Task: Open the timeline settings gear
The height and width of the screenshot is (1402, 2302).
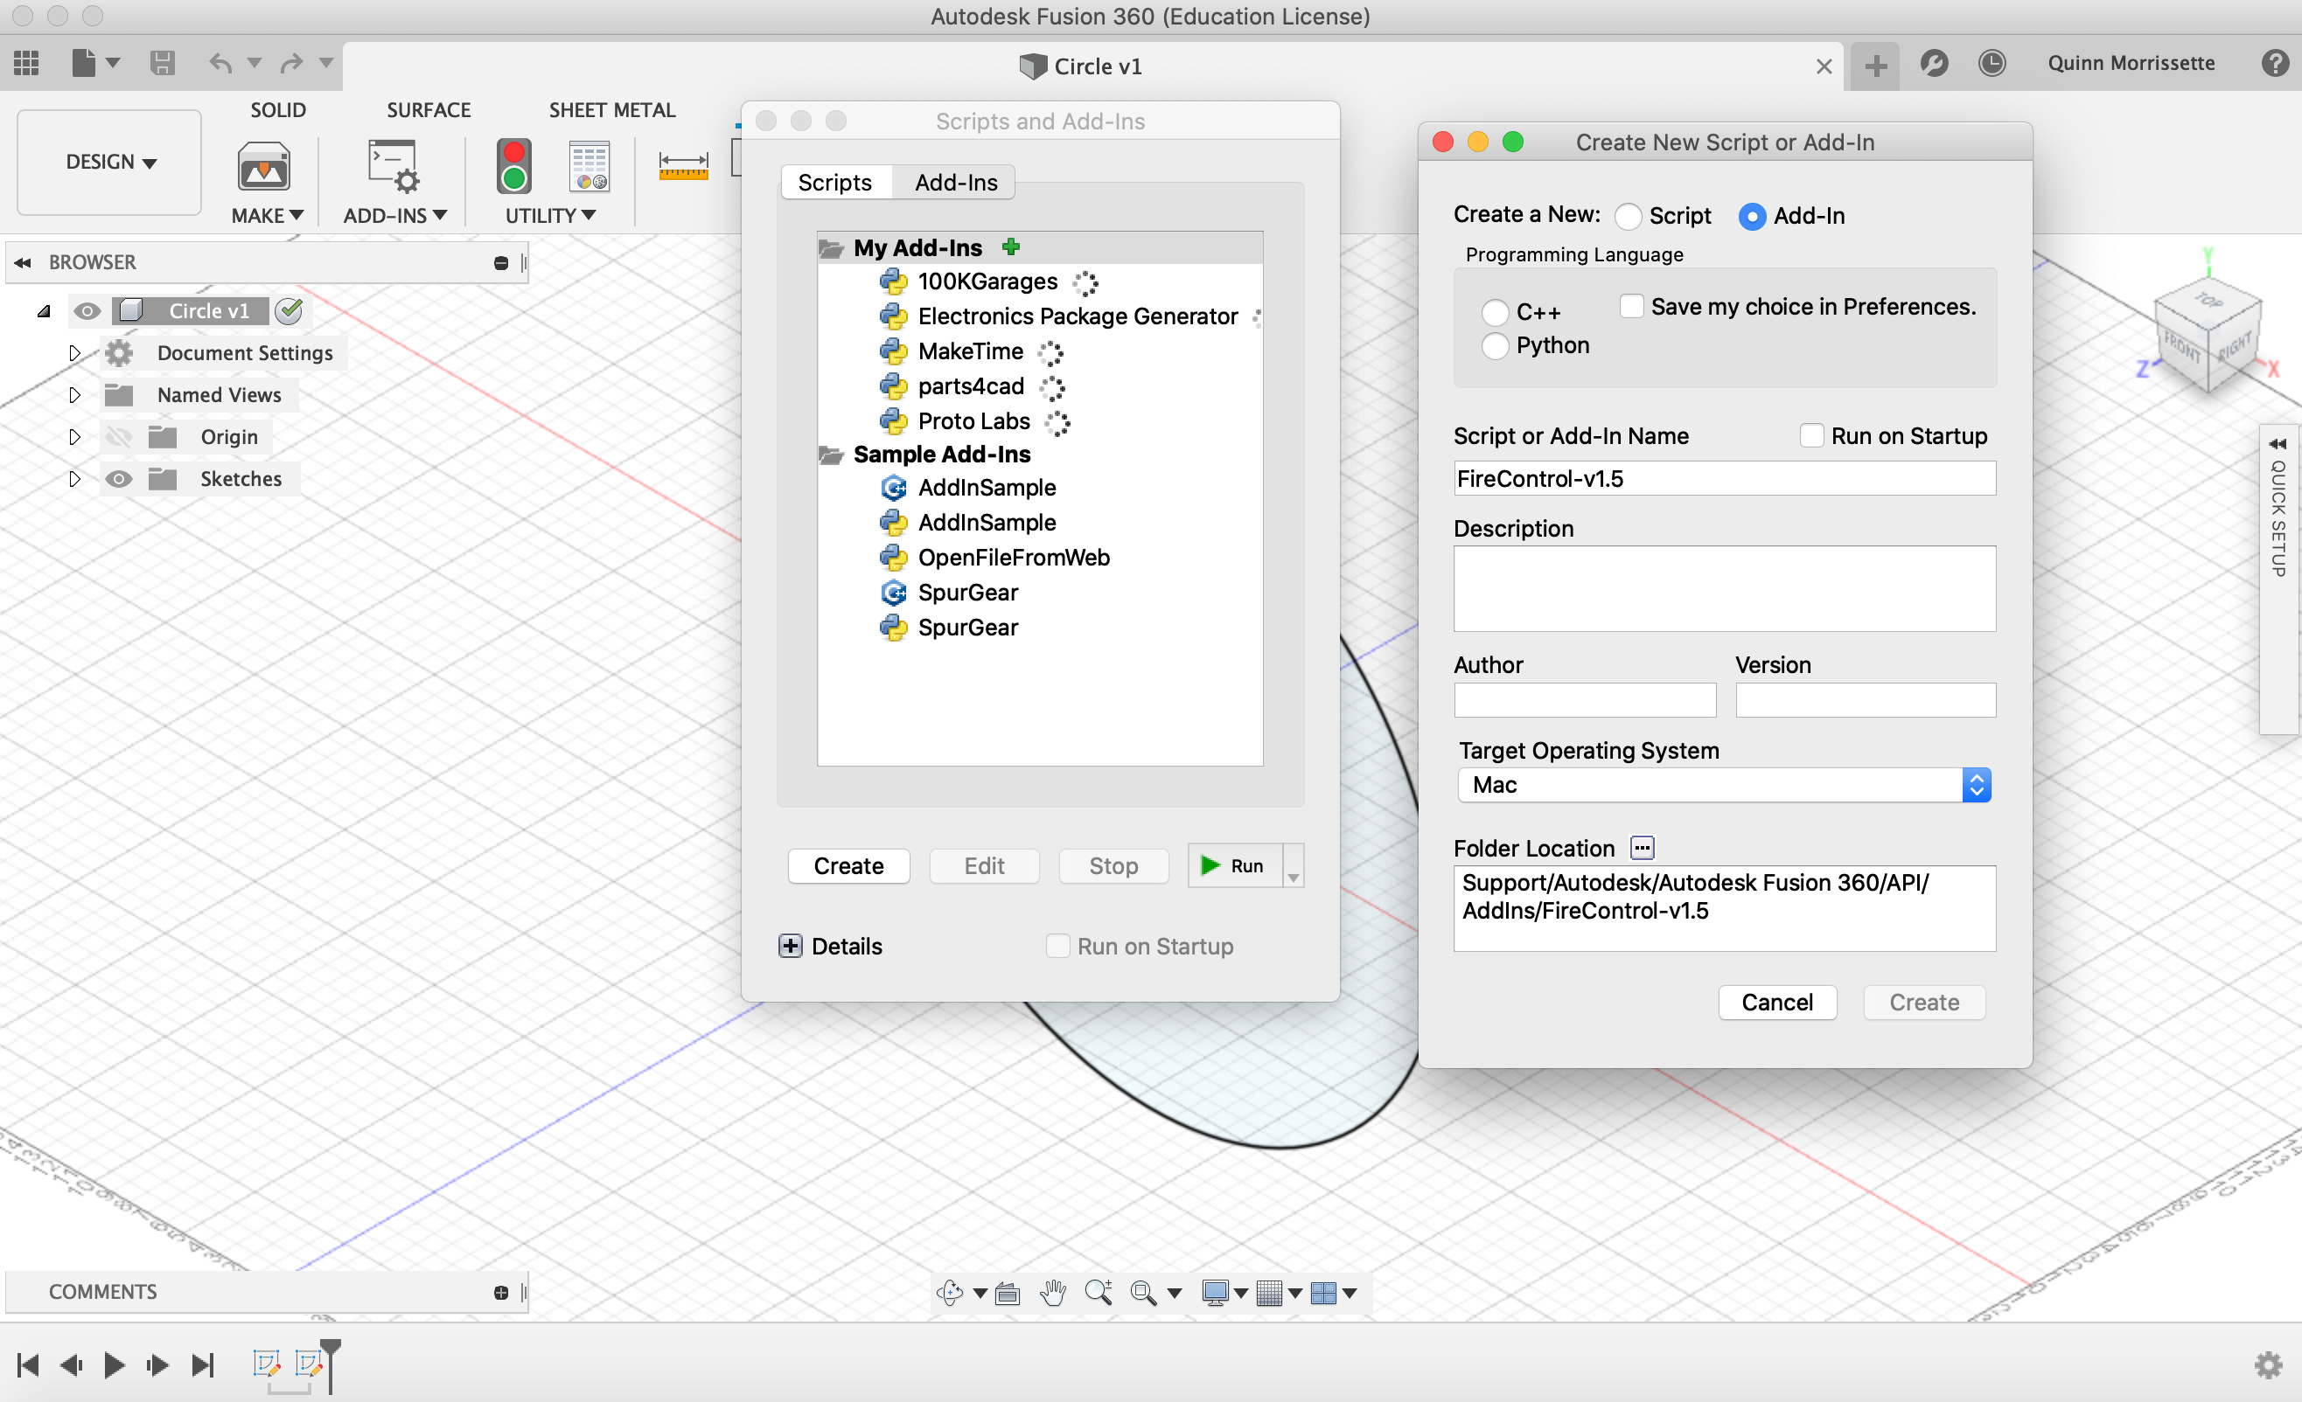Action: click(x=2269, y=1365)
